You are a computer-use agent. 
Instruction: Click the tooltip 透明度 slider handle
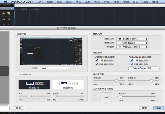coord(55,97)
